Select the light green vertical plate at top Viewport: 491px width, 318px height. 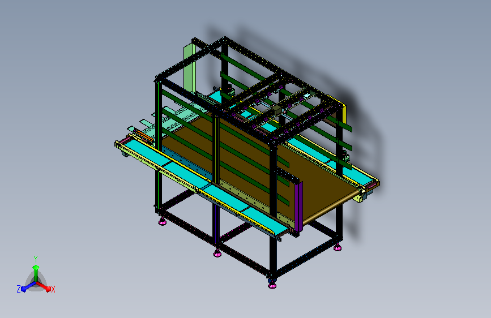[x=190, y=68]
